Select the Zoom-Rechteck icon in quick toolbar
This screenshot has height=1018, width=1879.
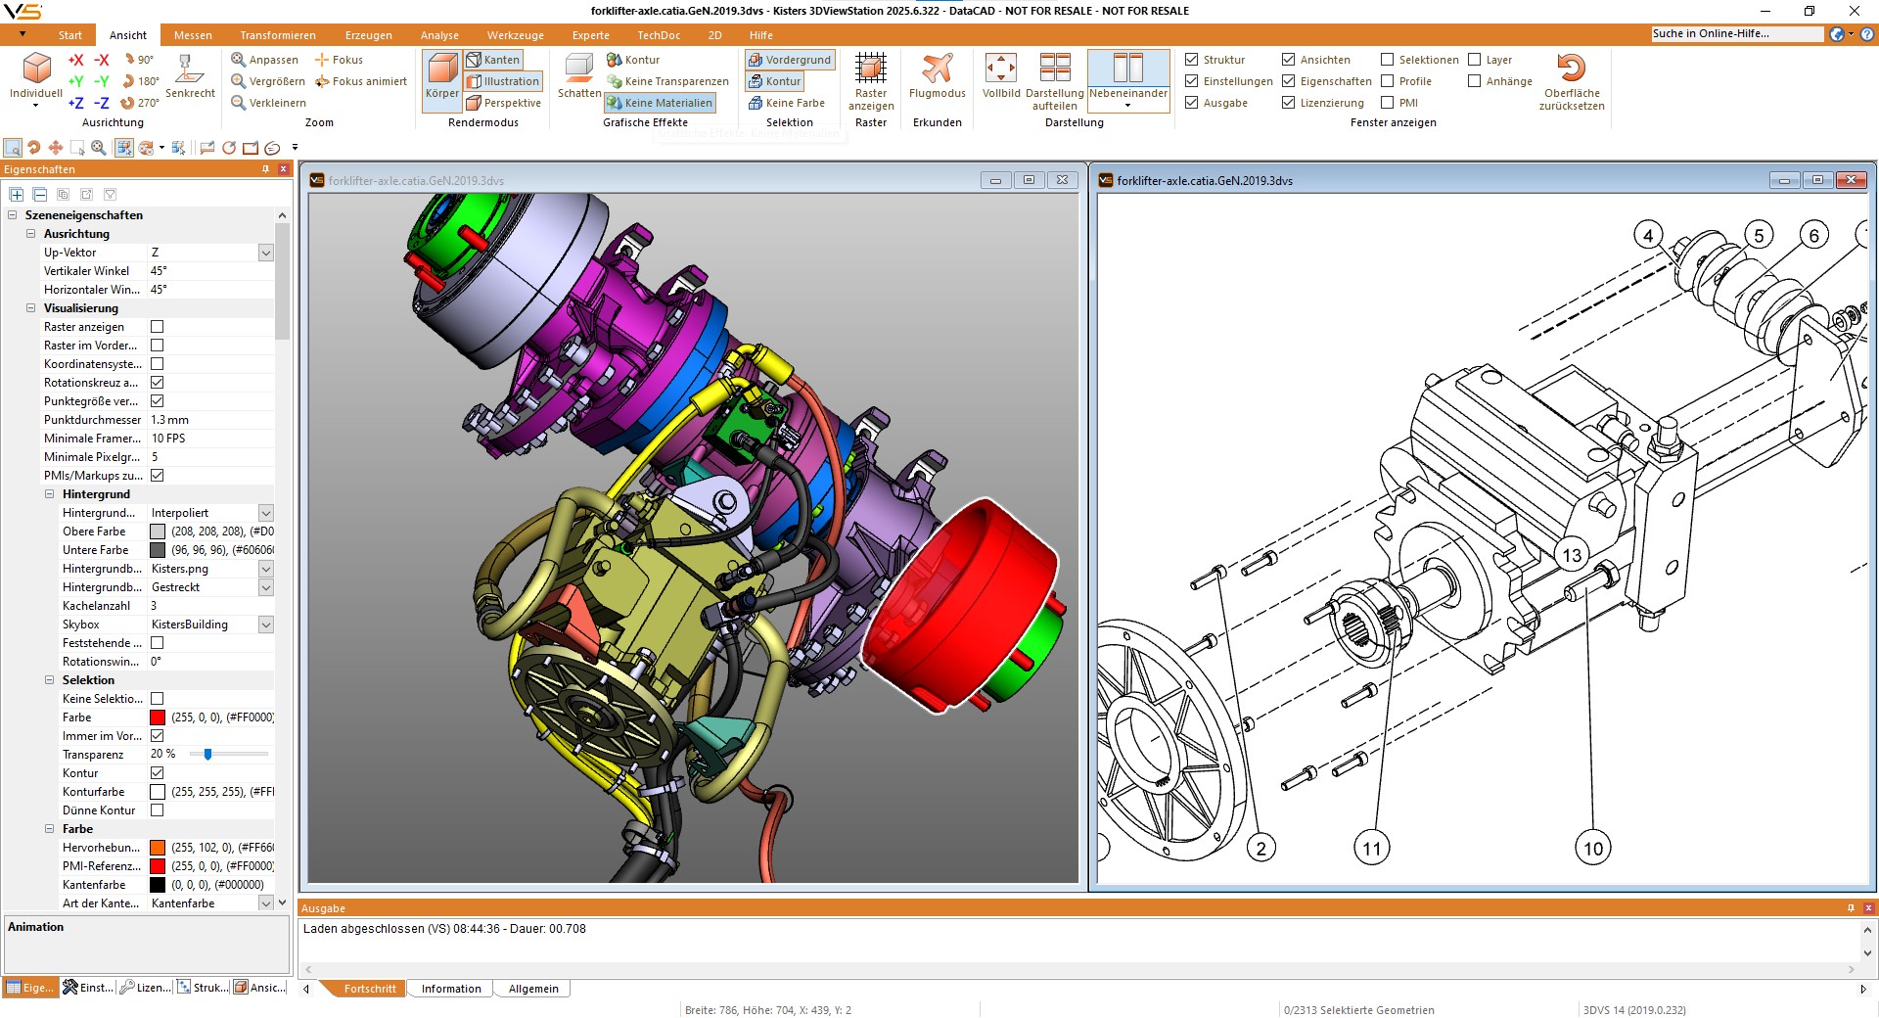click(14, 148)
